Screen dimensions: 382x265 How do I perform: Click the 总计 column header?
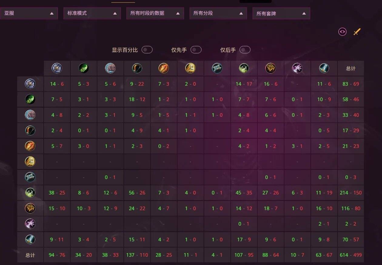pos(351,68)
